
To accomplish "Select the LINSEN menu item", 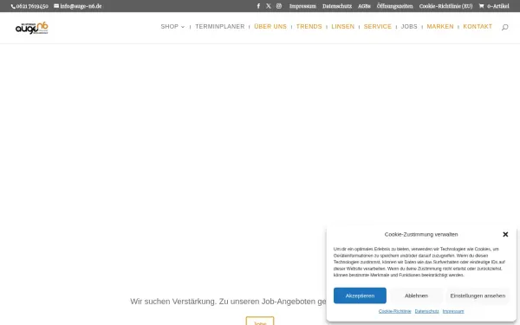I will tap(343, 27).
